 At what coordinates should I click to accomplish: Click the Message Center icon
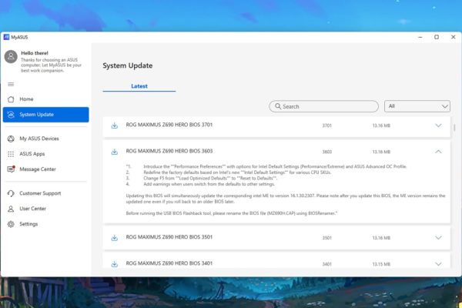click(12, 169)
